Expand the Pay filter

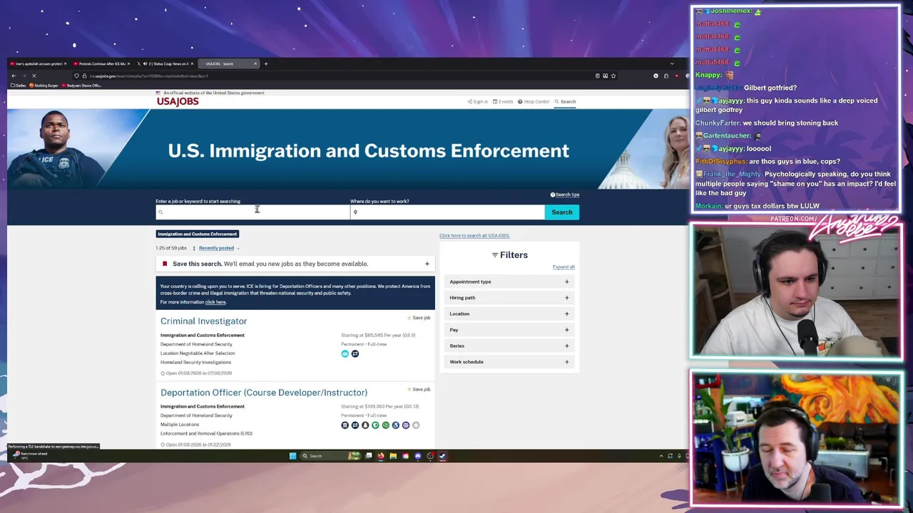509,330
